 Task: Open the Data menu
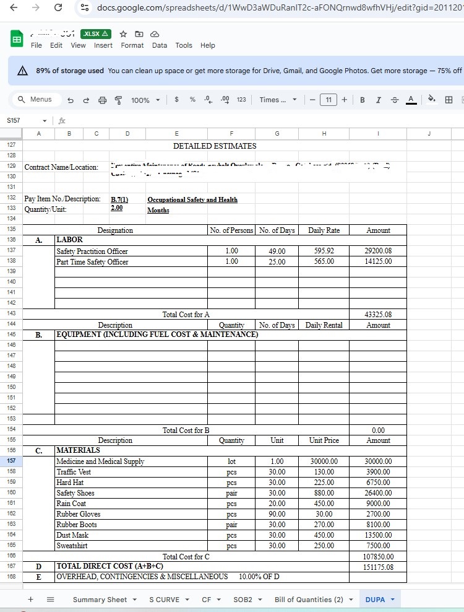(160, 45)
